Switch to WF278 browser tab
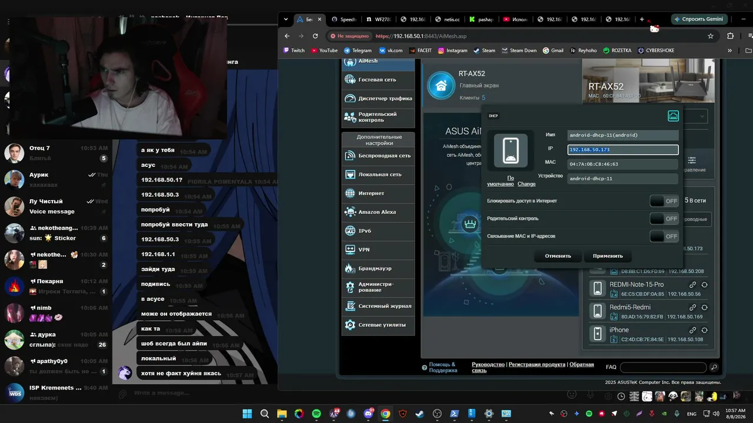 pos(379,19)
